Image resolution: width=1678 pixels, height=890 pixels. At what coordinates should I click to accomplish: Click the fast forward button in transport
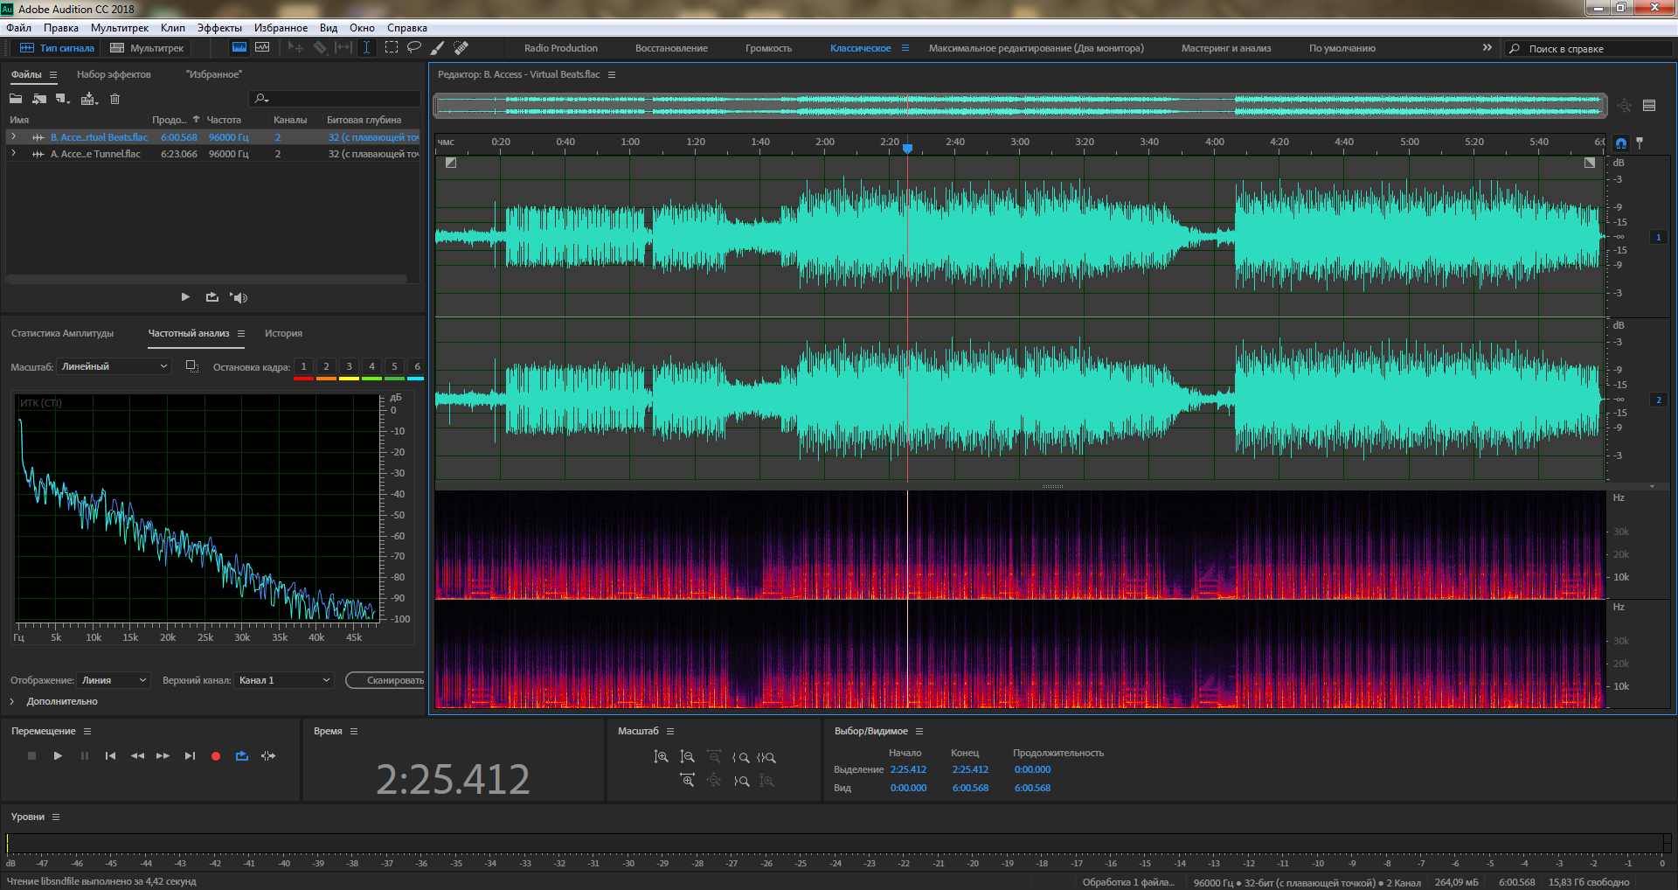tap(163, 756)
